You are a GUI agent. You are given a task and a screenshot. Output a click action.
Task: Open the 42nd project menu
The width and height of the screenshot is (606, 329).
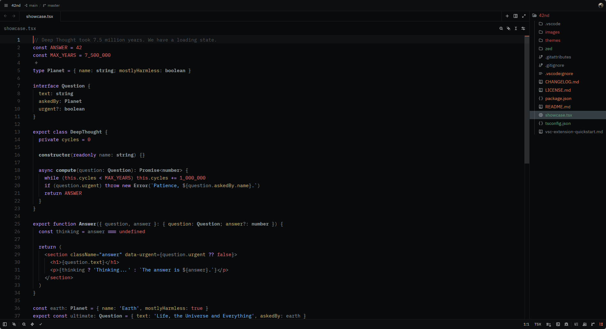coord(16,5)
